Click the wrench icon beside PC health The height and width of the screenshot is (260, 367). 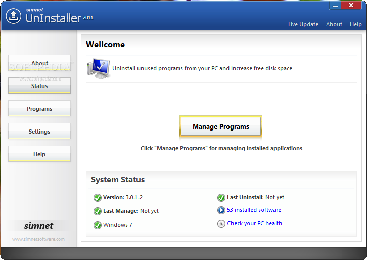(221, 224)
